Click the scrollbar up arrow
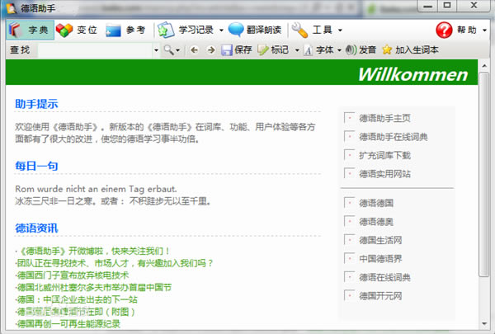The height and width of the screenshot is (334, 495). [484, 66]
